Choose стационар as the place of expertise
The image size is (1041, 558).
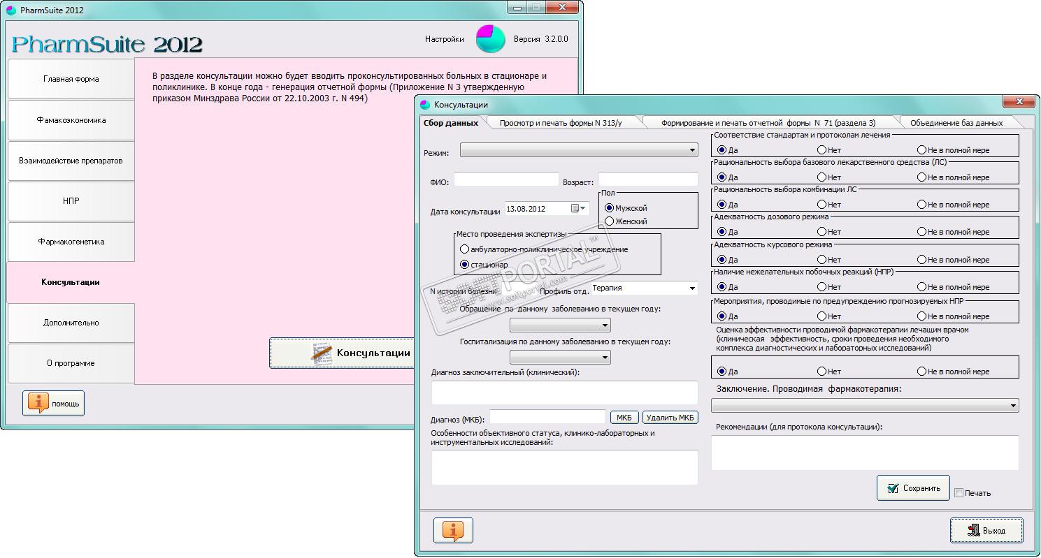(x=465, y=265)
